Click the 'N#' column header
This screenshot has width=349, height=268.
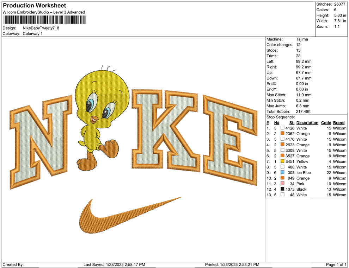(277, 122)
